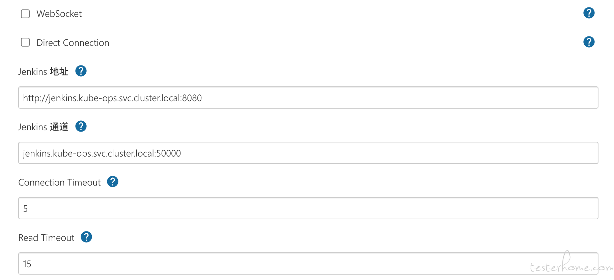Screen dimensions: 614x280
Task: Open help icon beside Connection Timeout
Action: [x=113, y=182]
